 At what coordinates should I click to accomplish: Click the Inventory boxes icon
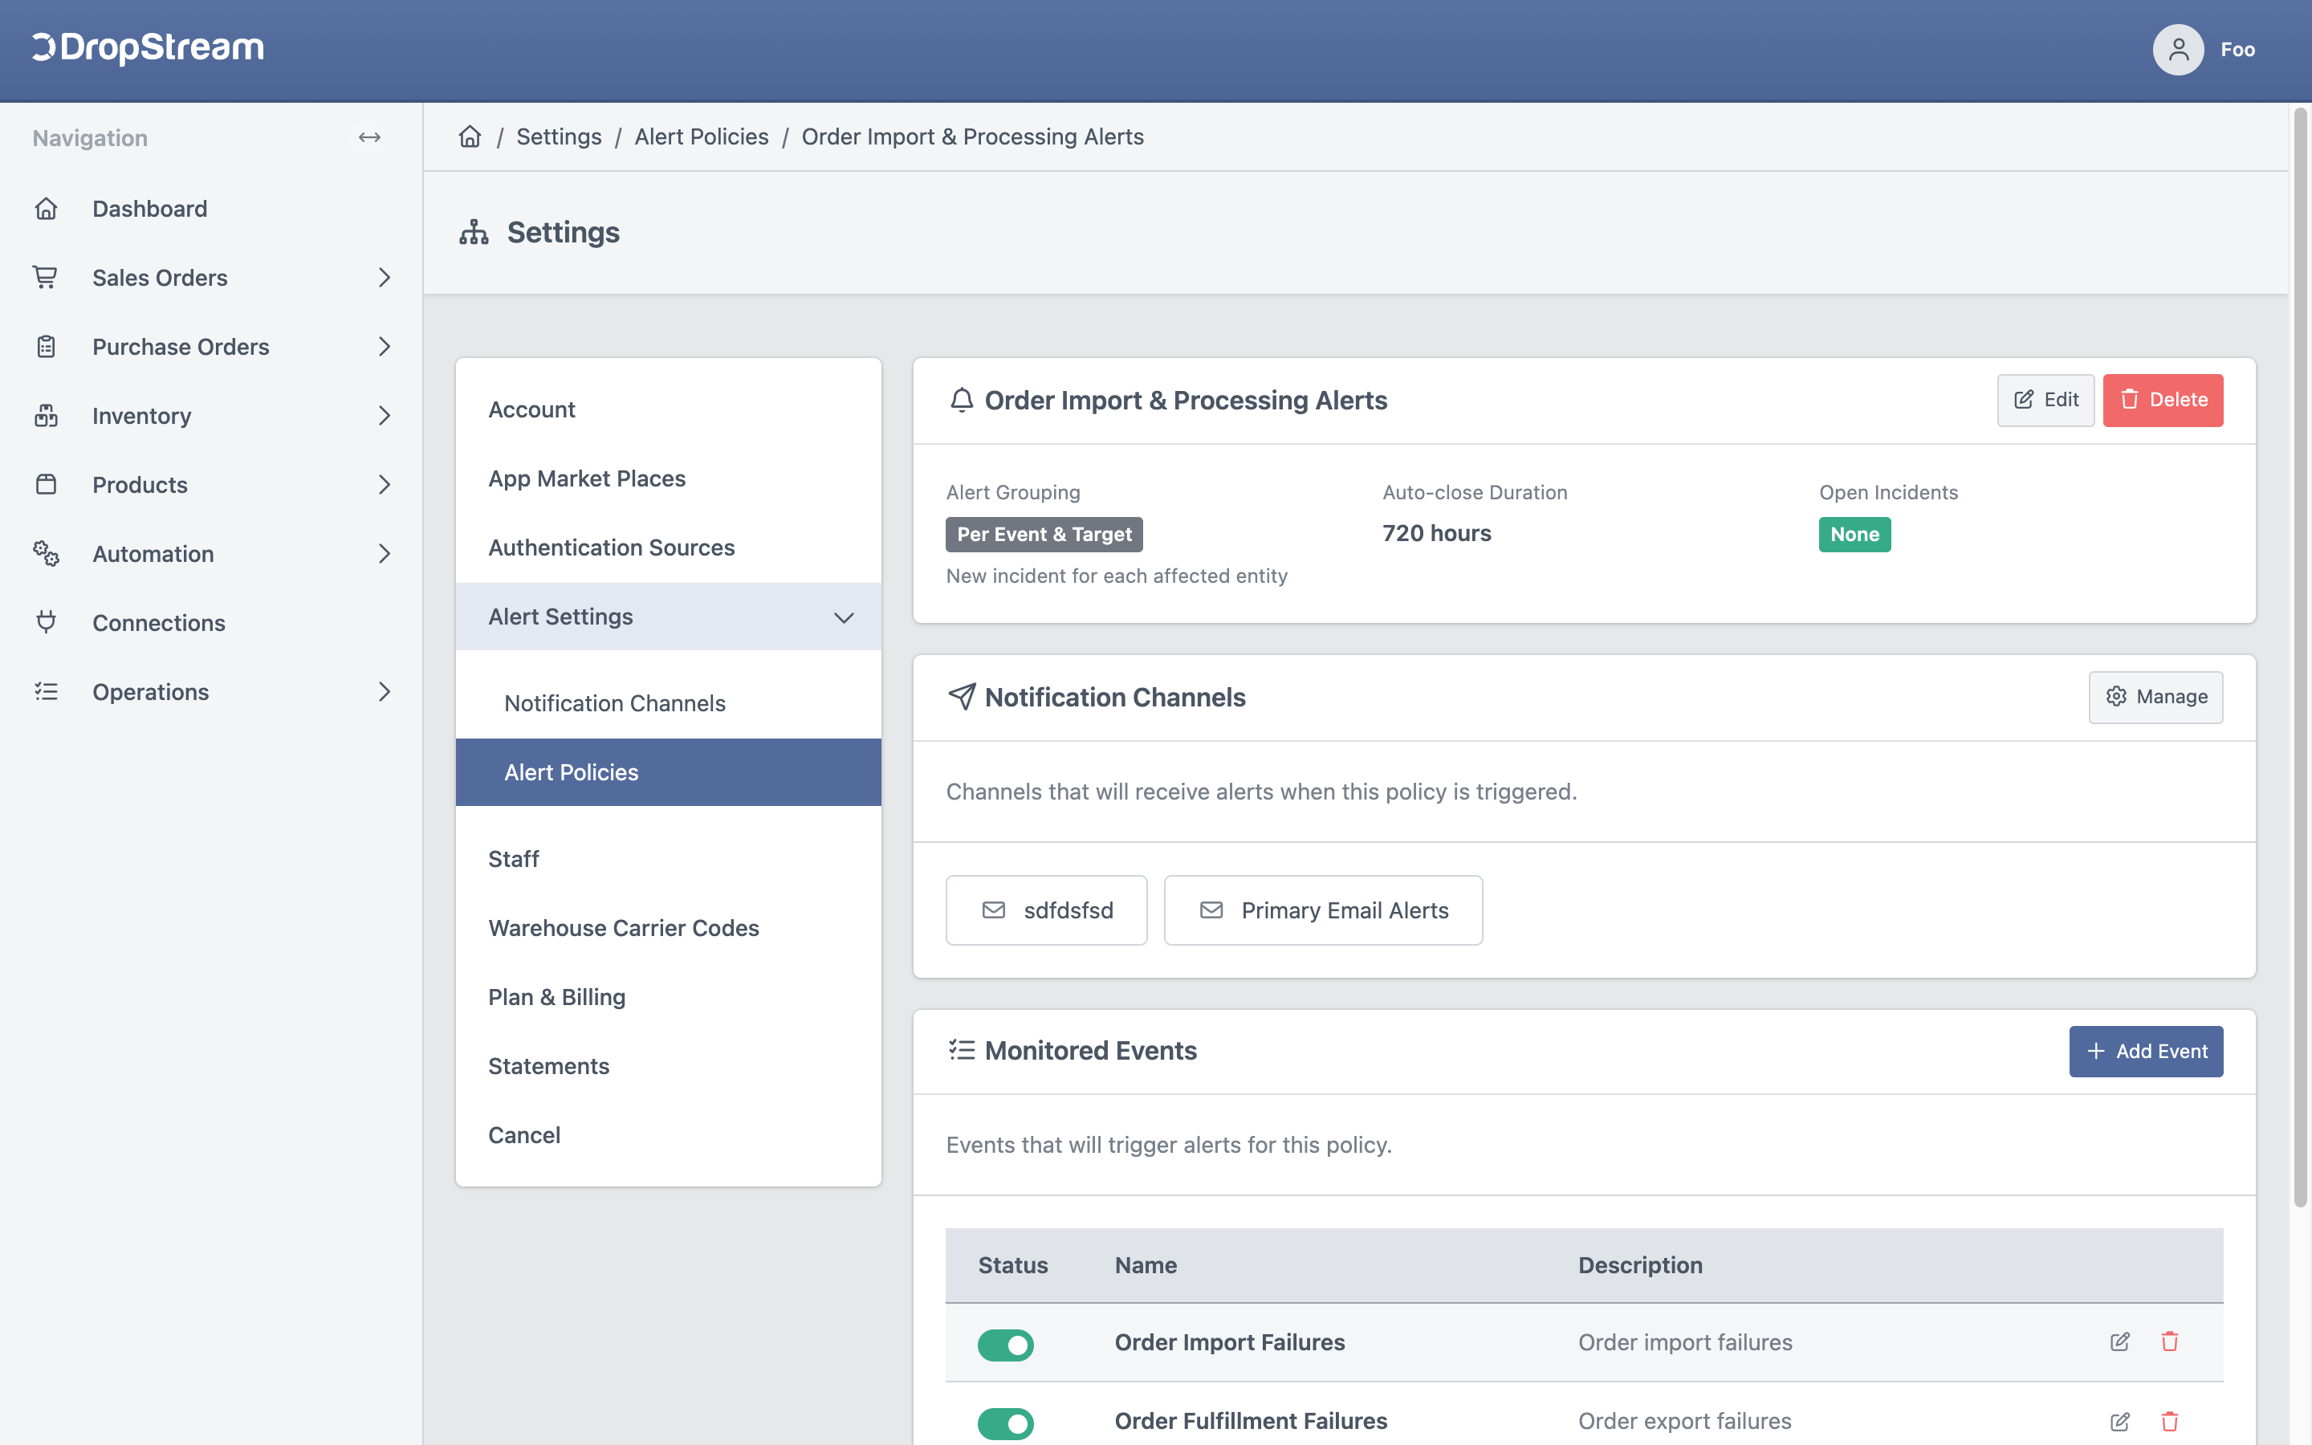pyautogui.click(x=46, y=415)
